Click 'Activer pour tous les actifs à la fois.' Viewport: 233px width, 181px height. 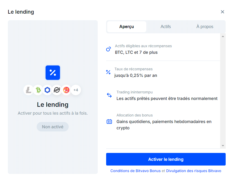pyautogui.click(x=53, y=113)
